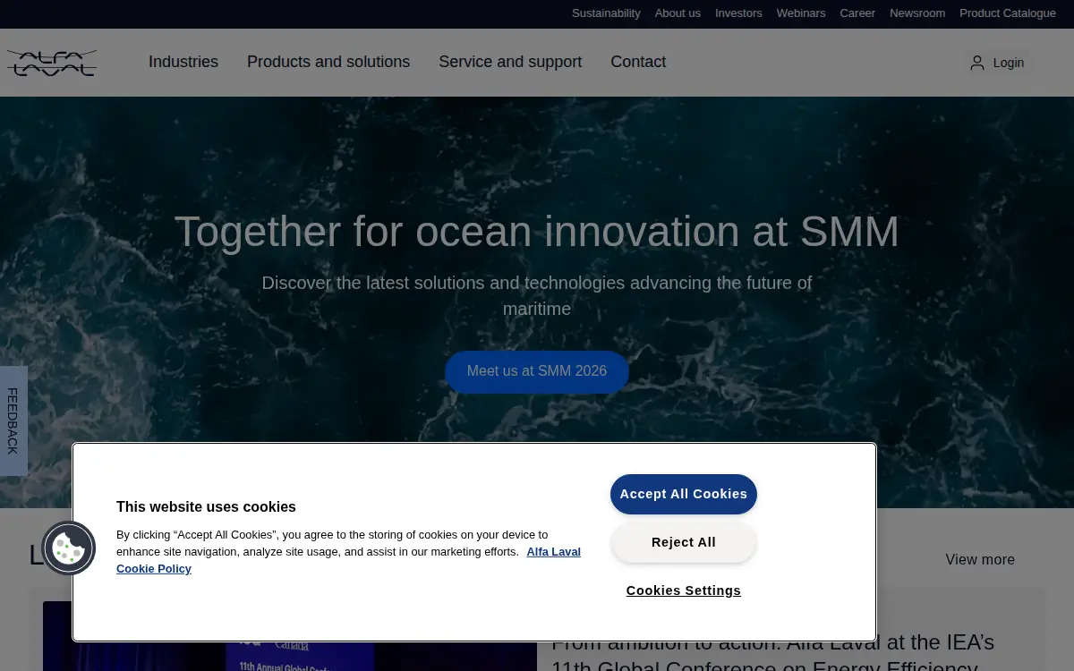The height and width of the screenshot is (671, 1074).
Task: Go to the Career page
Action: pyautogui.click(x=857, y=13)
